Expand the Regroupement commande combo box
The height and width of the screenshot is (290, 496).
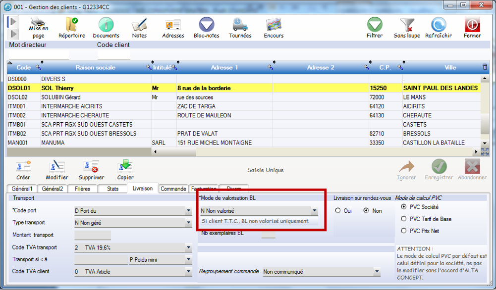pos(377,272)
